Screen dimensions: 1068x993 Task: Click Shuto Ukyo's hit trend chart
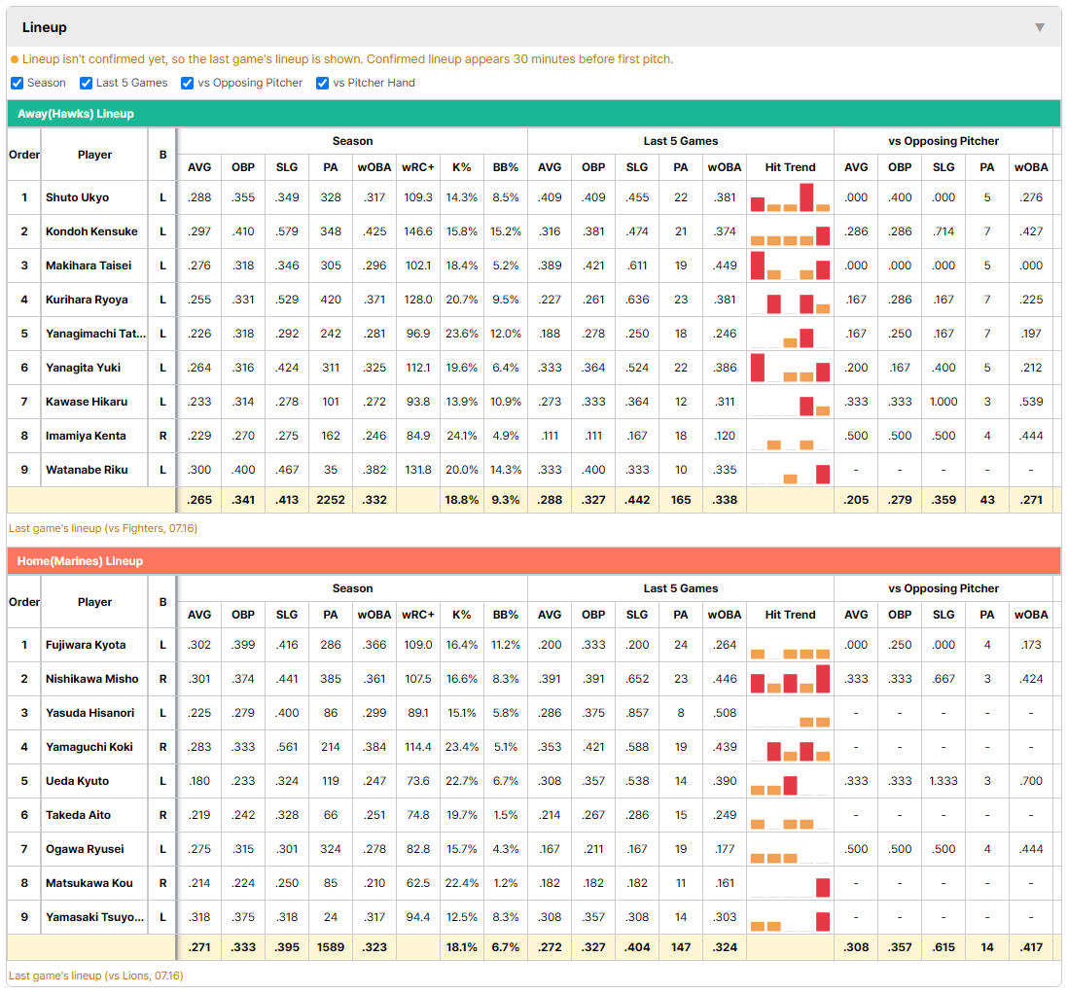[x=790, y=197]
